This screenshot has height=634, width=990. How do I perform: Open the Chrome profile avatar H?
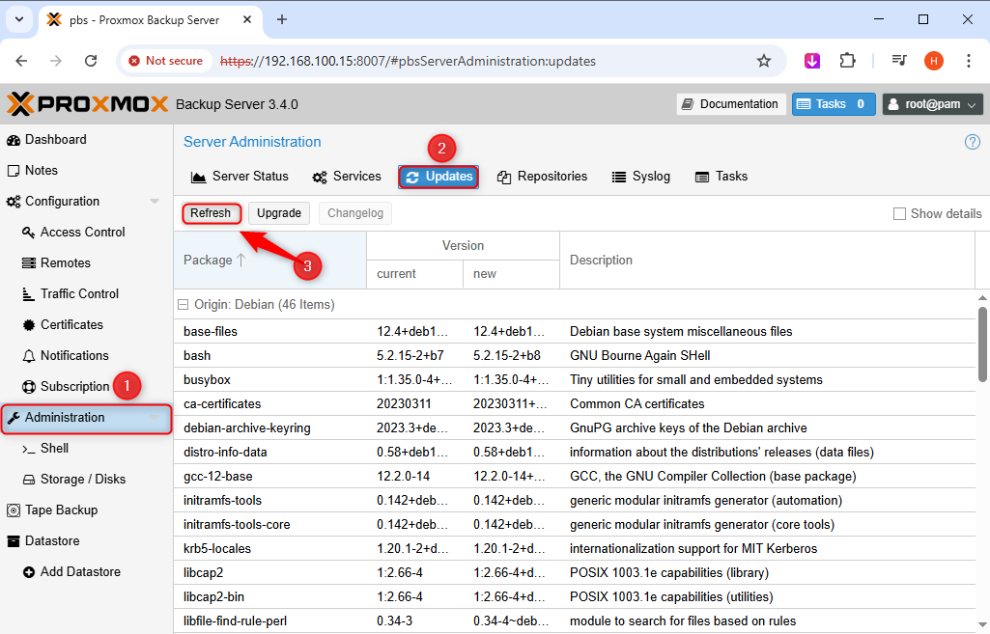(x=934, y=61)
